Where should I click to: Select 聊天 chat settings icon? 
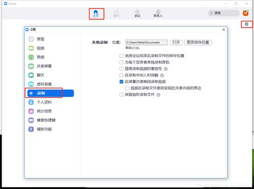point(31,75)
